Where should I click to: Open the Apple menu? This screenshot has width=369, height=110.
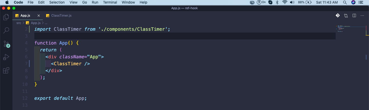click(x=7, y=2)
